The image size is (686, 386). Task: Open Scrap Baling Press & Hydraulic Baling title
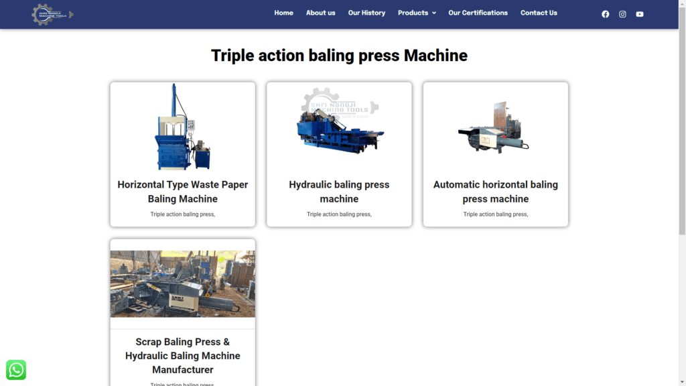coord(182,355)
